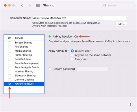Go forward using the right chevron
The width and height of the screenshot is (137, 112).
click(x=30, y=5)
